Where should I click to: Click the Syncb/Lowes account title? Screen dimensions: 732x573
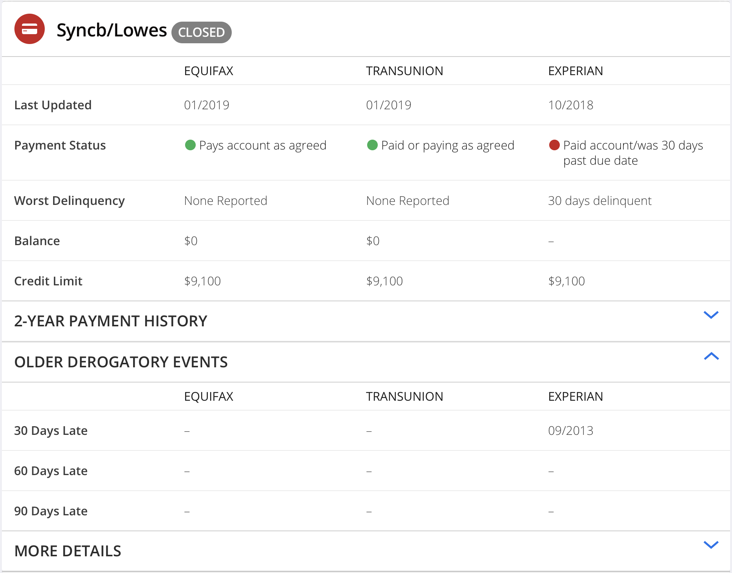point(112,30)
